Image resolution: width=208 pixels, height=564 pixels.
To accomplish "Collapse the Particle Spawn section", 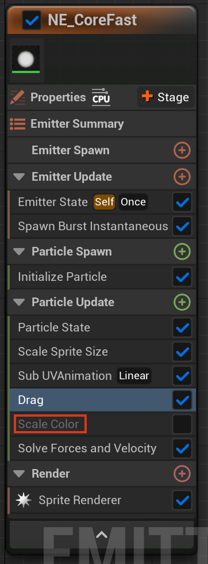I will coord(19,252).
